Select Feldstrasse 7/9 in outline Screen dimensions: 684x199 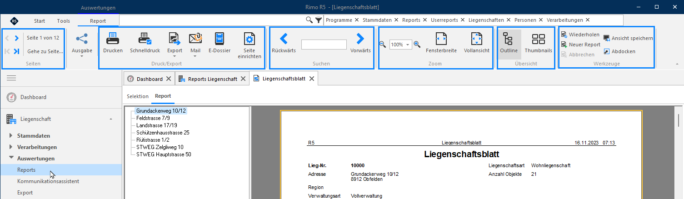click(x=153, y=118)
